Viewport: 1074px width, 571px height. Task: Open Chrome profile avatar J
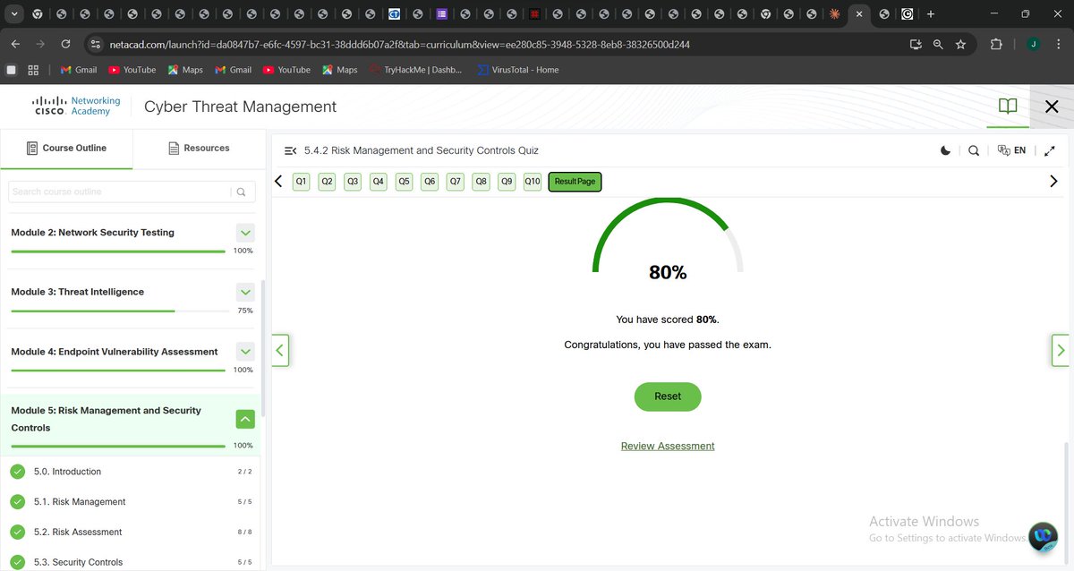coord(1034,44)
